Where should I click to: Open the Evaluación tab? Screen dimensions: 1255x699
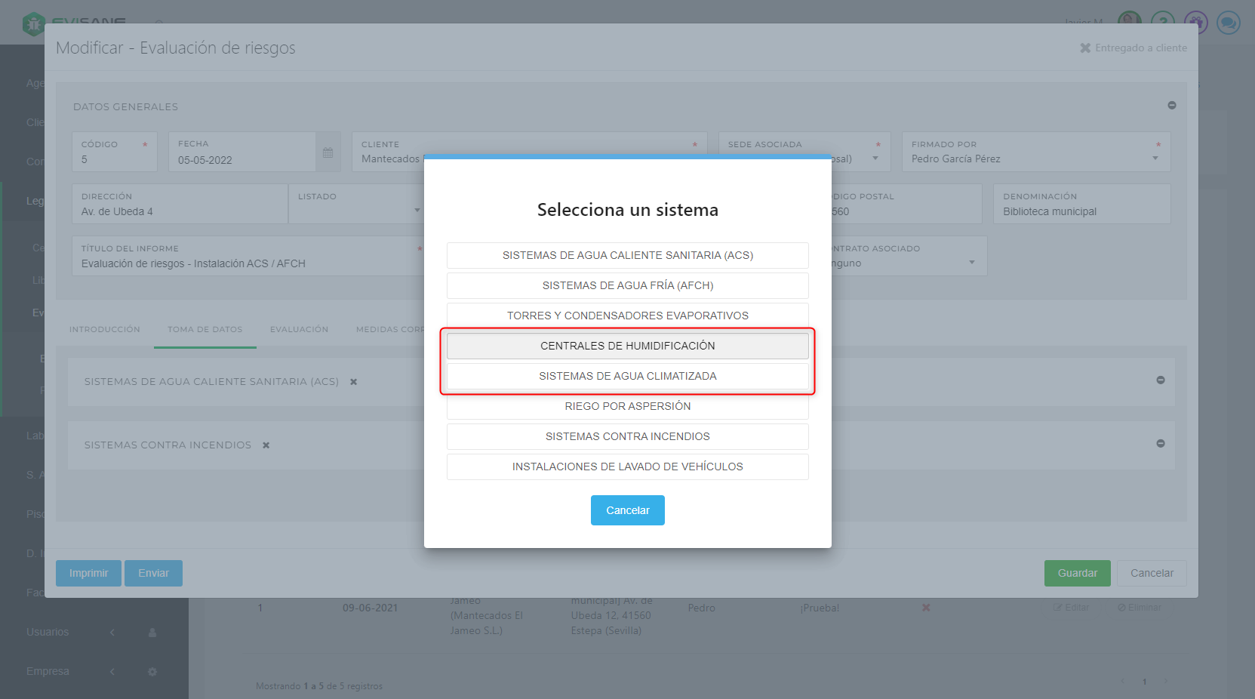(299, 330)
